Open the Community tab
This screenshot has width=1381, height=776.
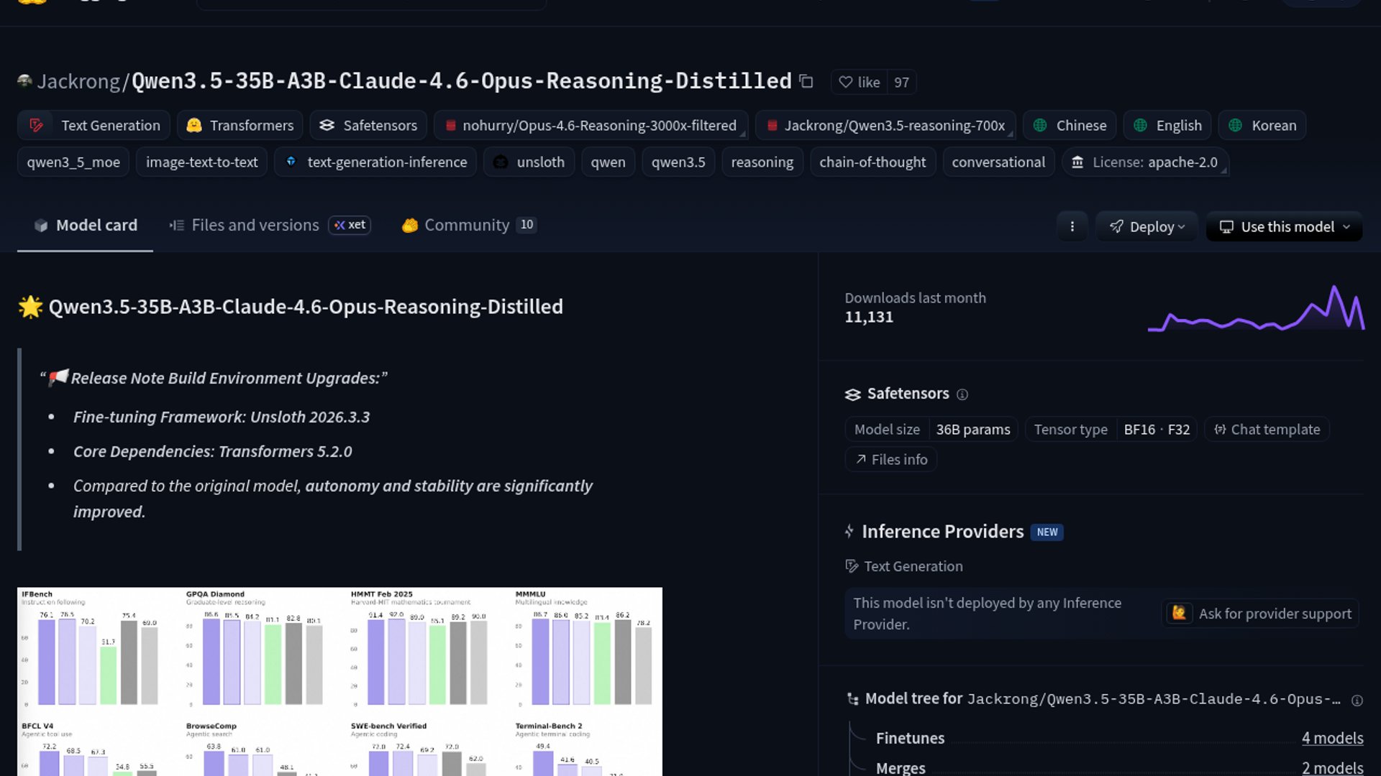(x=467, y=226)
